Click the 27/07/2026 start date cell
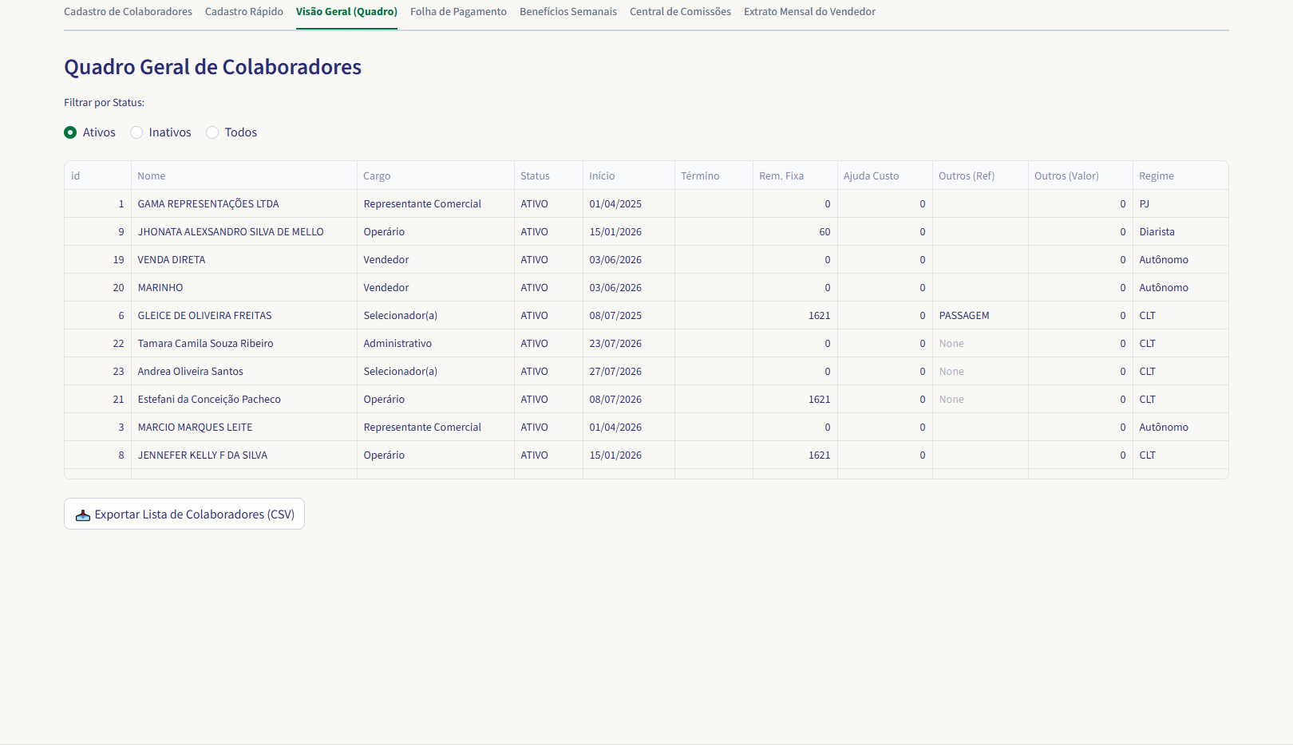 (629, 371)
